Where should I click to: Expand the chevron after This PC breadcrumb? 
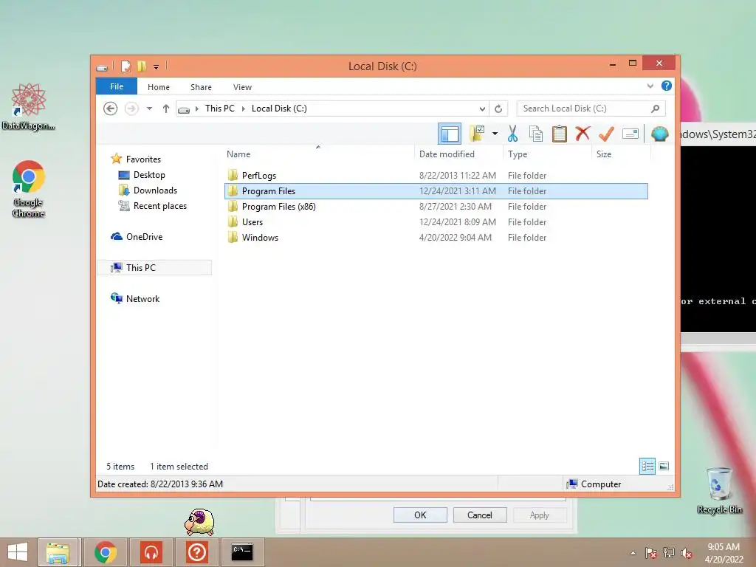point(244,109)
